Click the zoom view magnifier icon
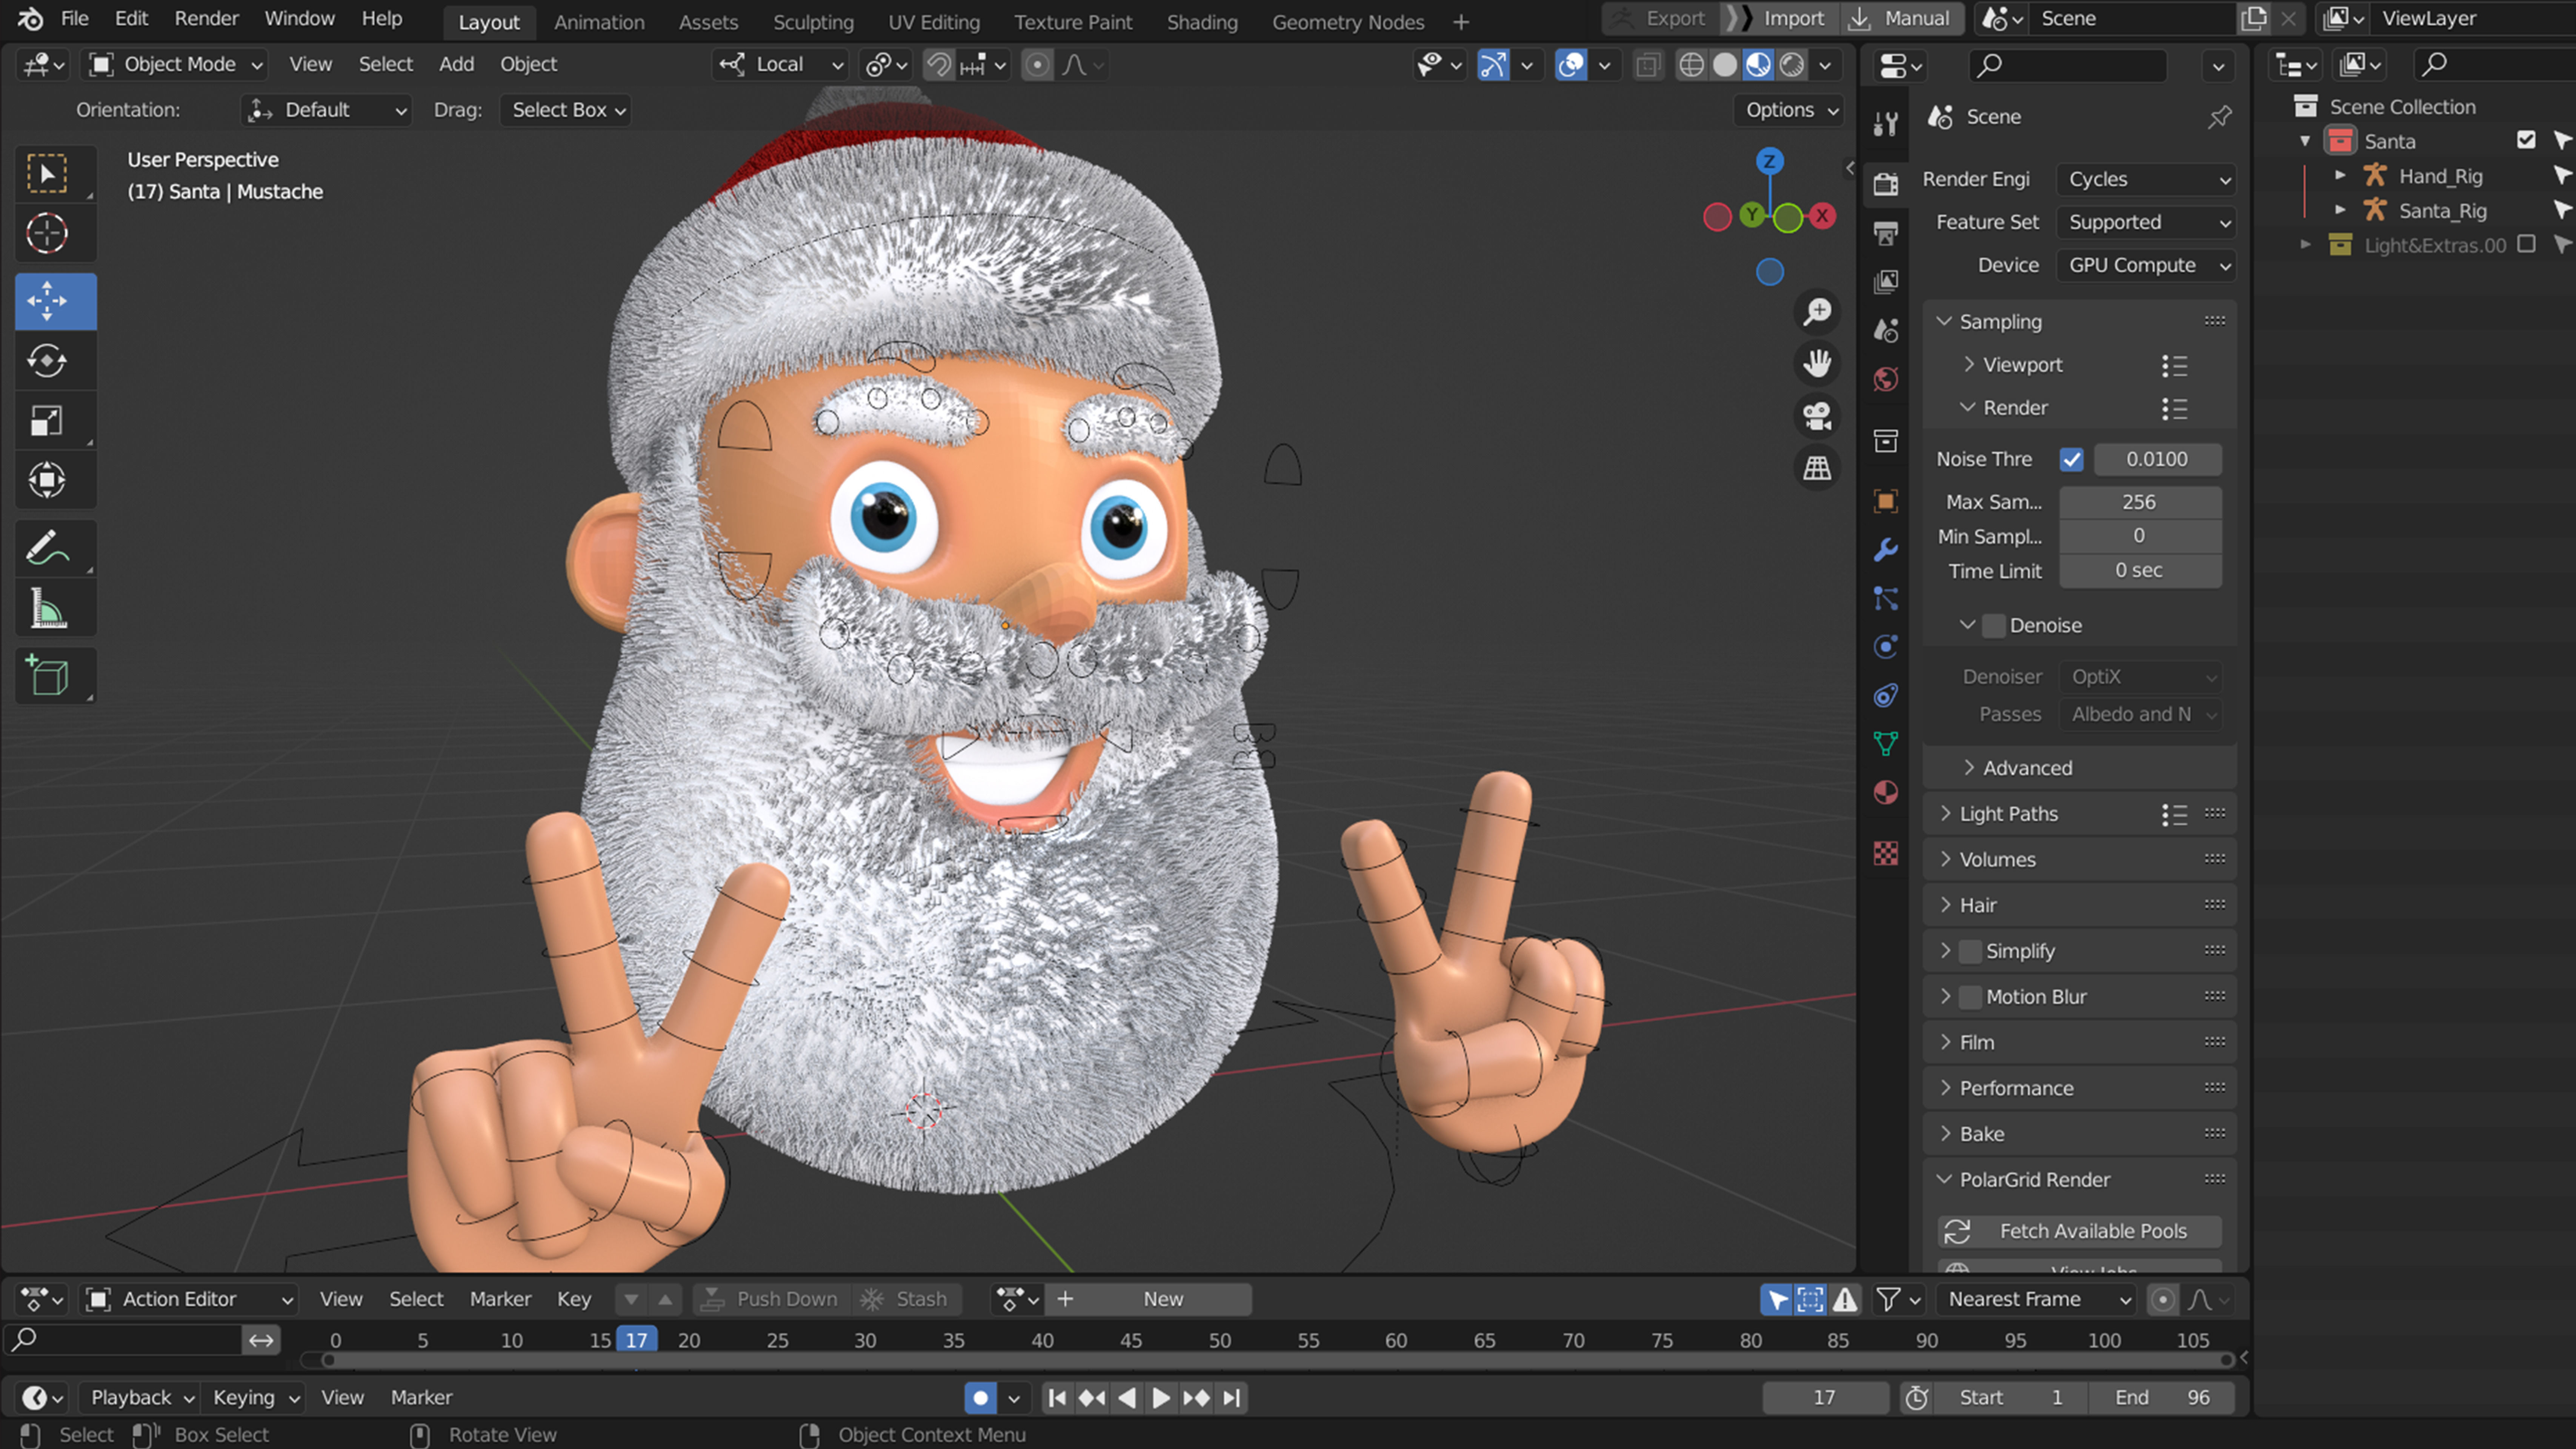The image size is (2576, 1449). click(1817, 312)
